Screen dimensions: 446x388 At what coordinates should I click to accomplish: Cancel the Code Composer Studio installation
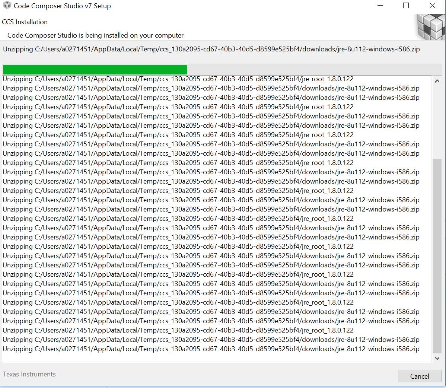tap(420, 376)
